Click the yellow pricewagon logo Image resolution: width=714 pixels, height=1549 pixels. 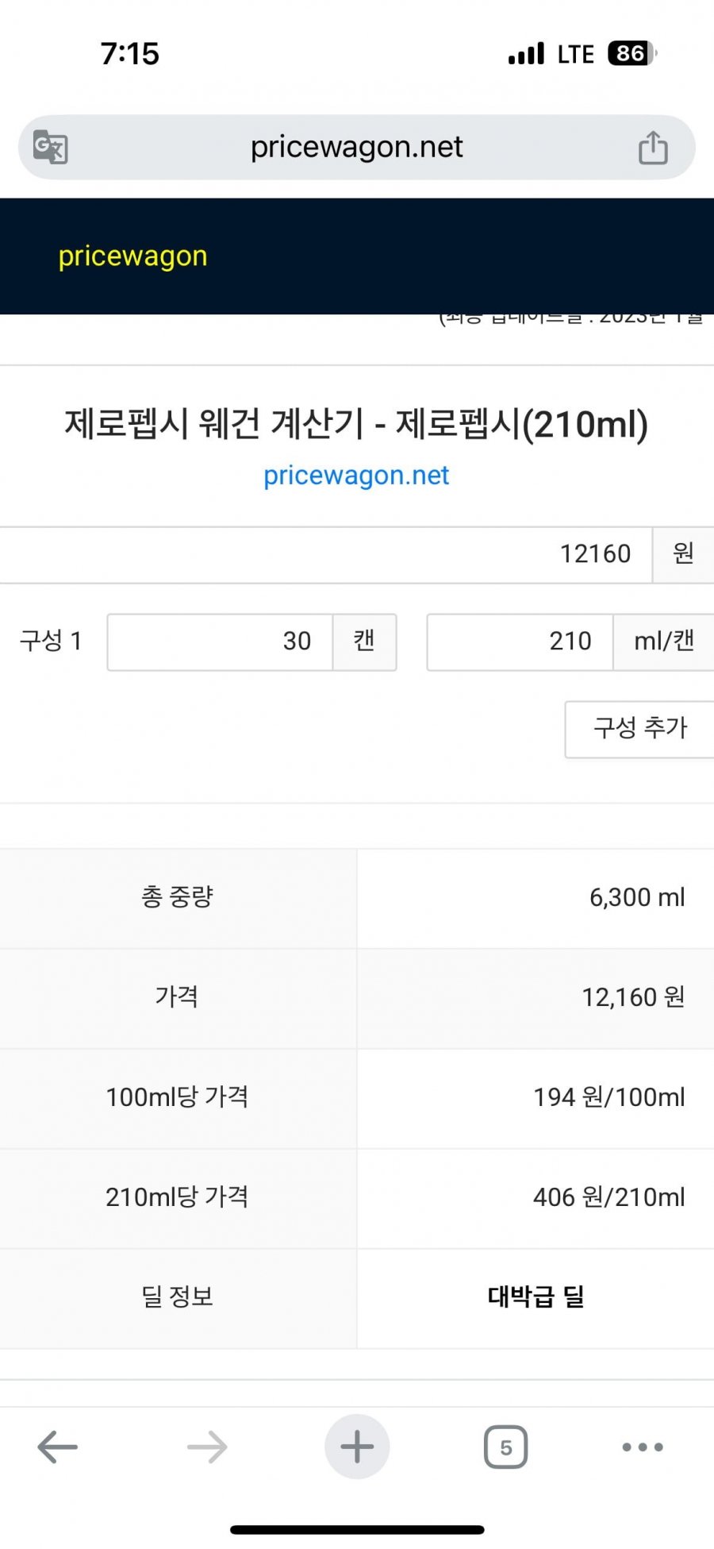[132, 256]
